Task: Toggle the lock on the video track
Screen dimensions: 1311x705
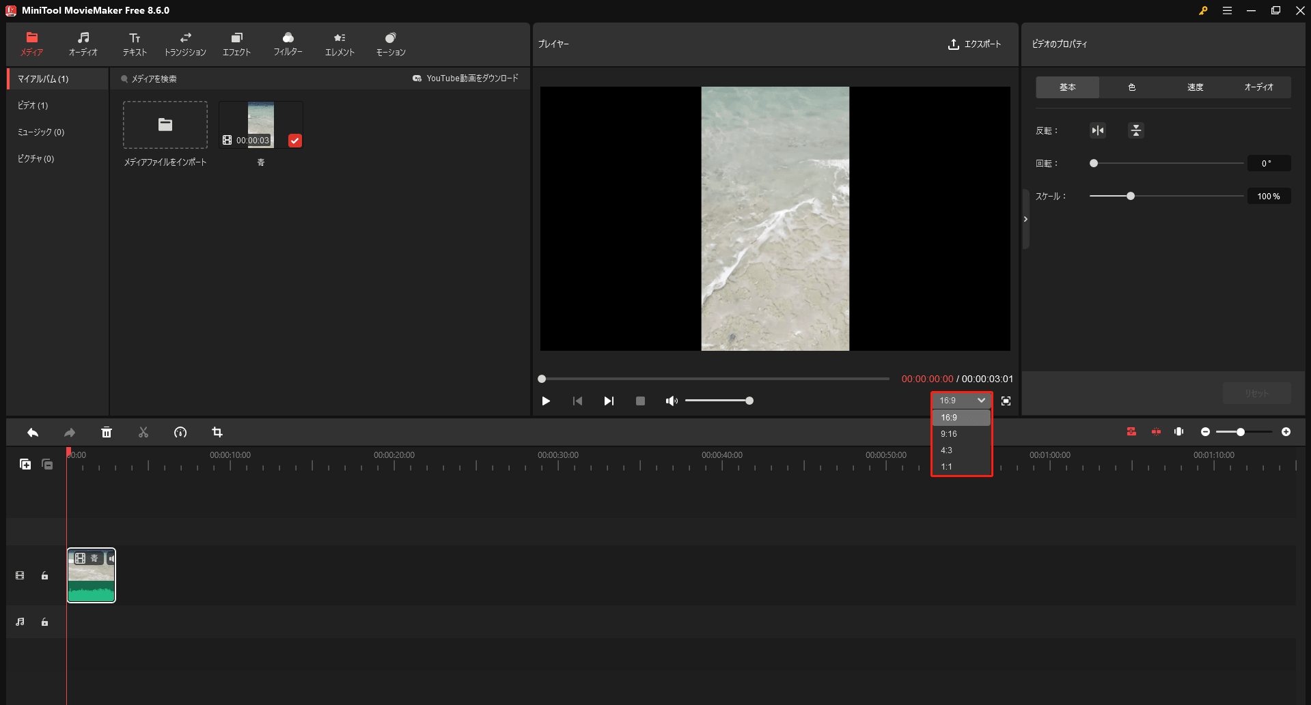Action: click(44, 575)
